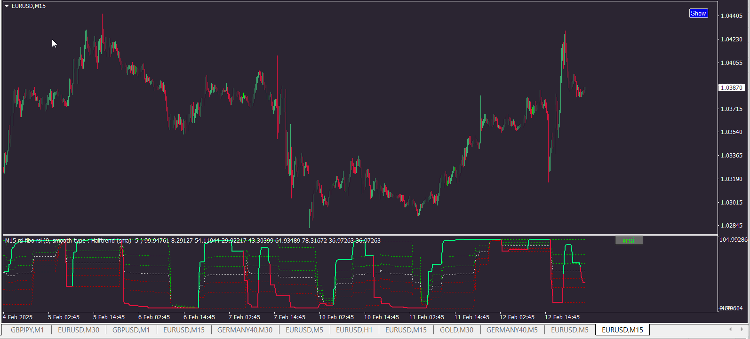Click the 5 Feb 02:45 time label

tap(64, 317)
